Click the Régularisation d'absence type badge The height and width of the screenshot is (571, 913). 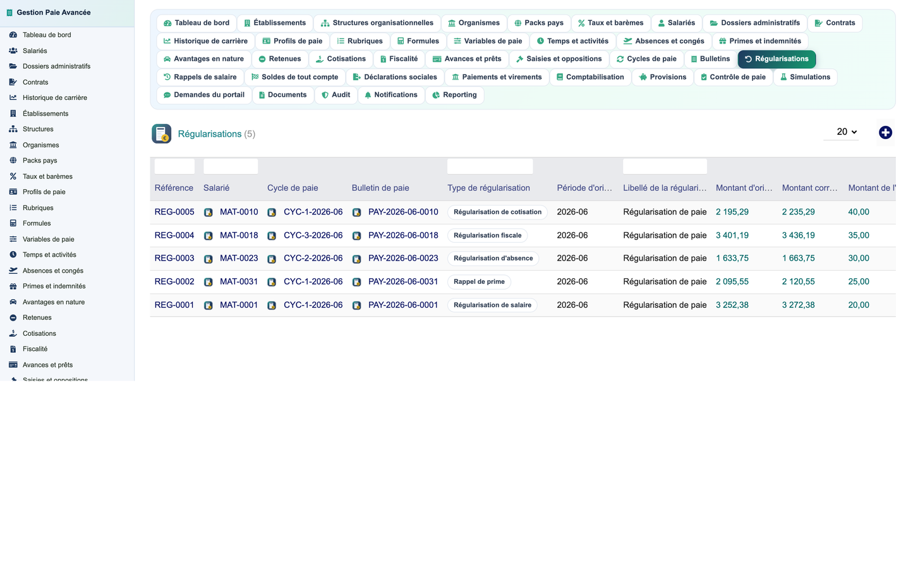click(x=493, y=259)
